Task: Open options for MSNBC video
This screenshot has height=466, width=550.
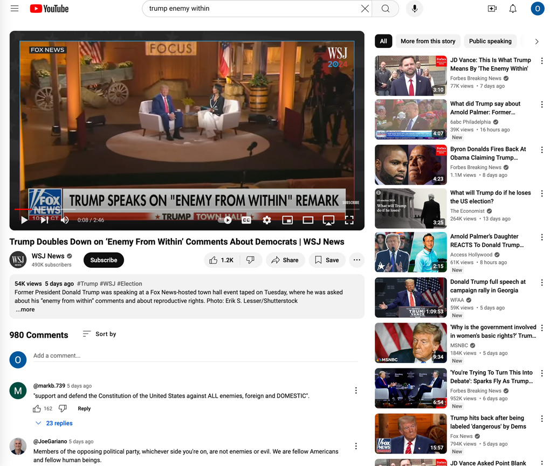Action: pyautogui.click(x=542, y=328)
